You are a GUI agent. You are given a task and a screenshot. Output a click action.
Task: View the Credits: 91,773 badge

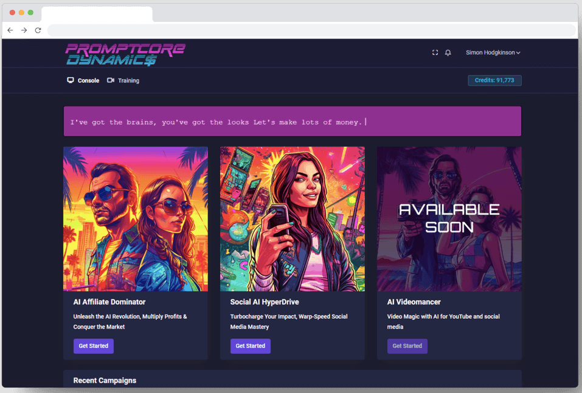494,80
